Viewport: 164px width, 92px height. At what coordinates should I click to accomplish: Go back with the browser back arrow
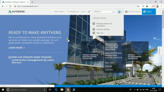click(x=3, y=6)
